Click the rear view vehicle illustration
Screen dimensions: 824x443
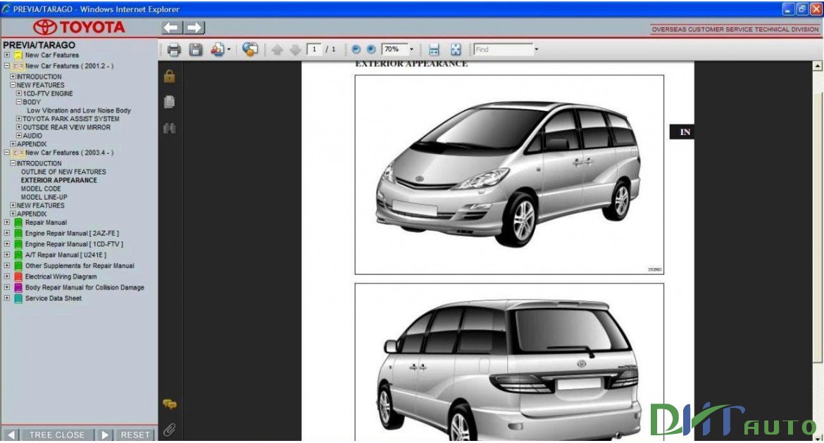[x=509, y=362]
